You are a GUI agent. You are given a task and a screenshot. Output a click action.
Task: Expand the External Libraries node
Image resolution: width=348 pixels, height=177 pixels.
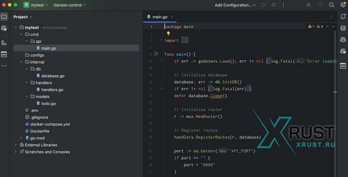coord(16,145)
